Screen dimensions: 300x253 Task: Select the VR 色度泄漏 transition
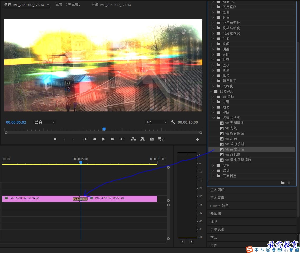[252, 149]
